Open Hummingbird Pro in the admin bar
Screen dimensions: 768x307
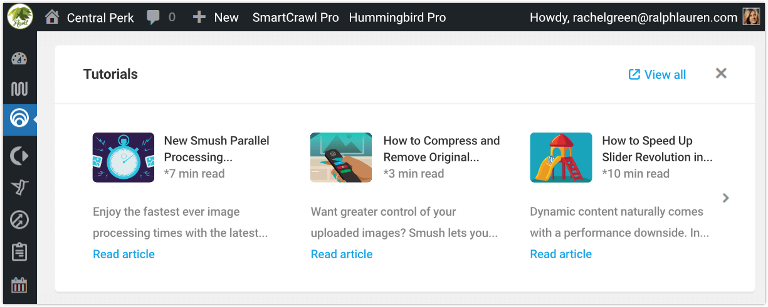pos(397,18)
